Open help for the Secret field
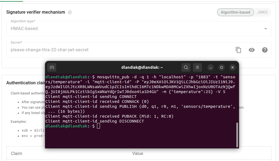Image resolution: width=279 pixels, height=161 pixels. pos(265,50)
